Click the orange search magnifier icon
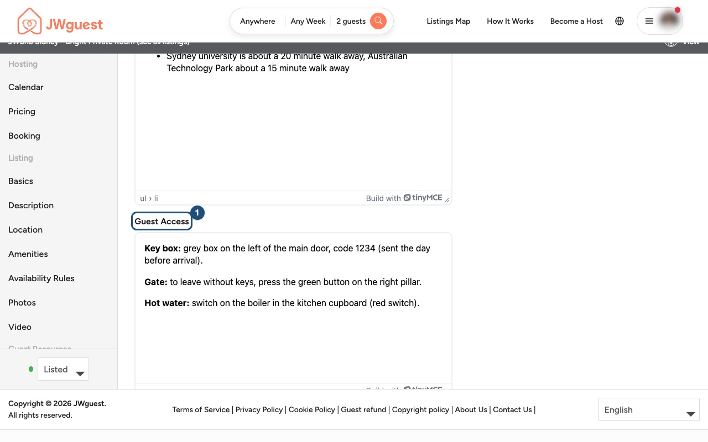Screen dimensions: 708x442 coord(378,21)
